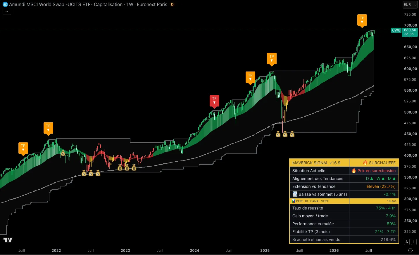Click the Prix en surextension value
Viewport: 419px width, 255px height.
click(373, 171)
